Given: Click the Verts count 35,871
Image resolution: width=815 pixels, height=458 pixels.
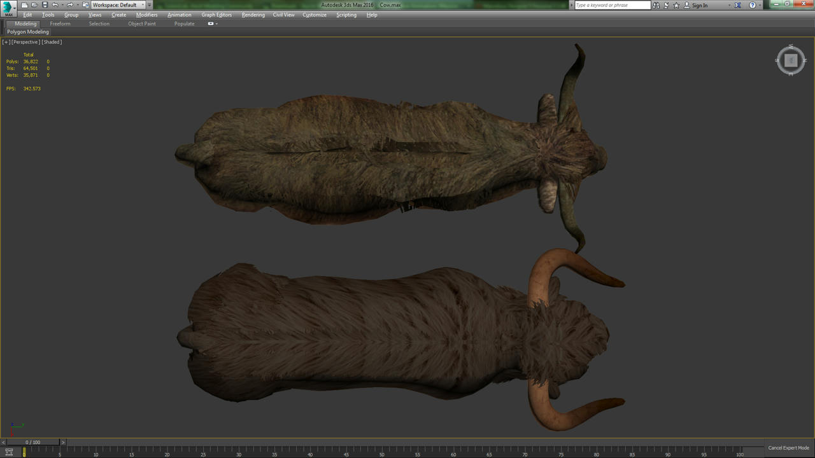Looking at the screenshot, I should point(31,75).
